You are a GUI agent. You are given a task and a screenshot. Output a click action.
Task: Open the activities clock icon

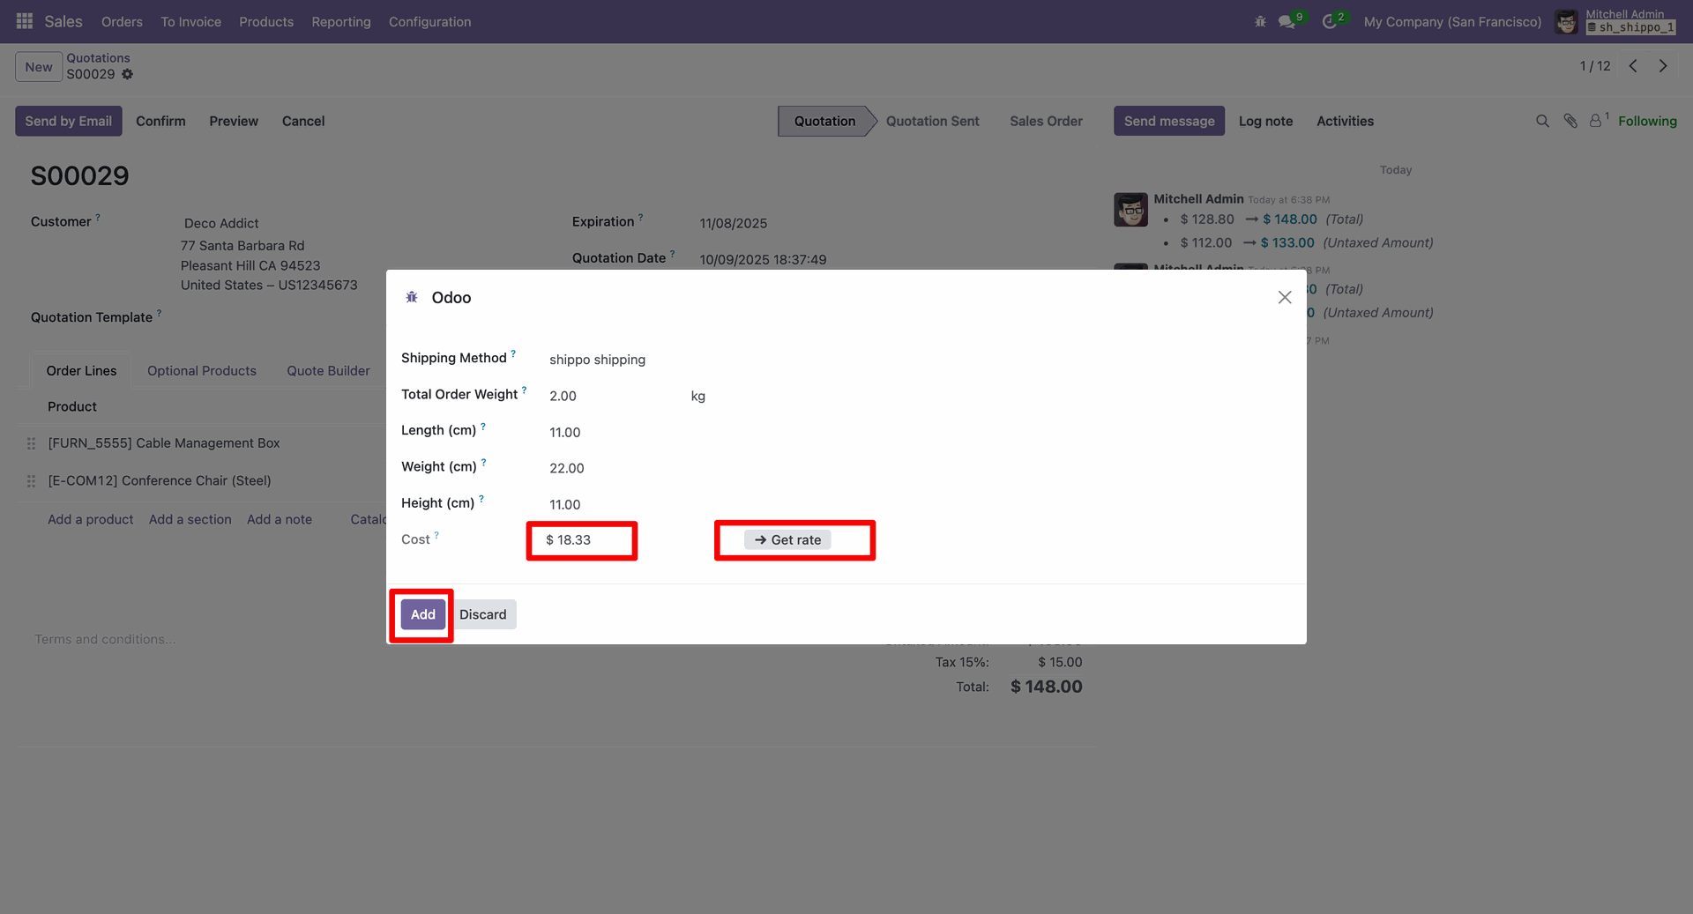1330,21
